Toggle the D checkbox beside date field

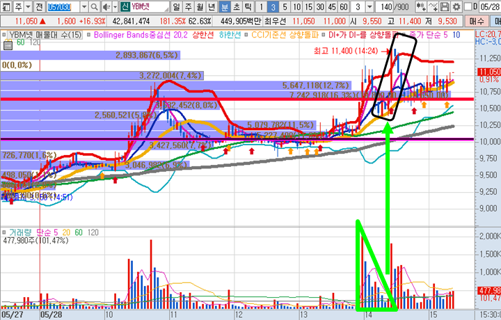[x=468, y=7]
